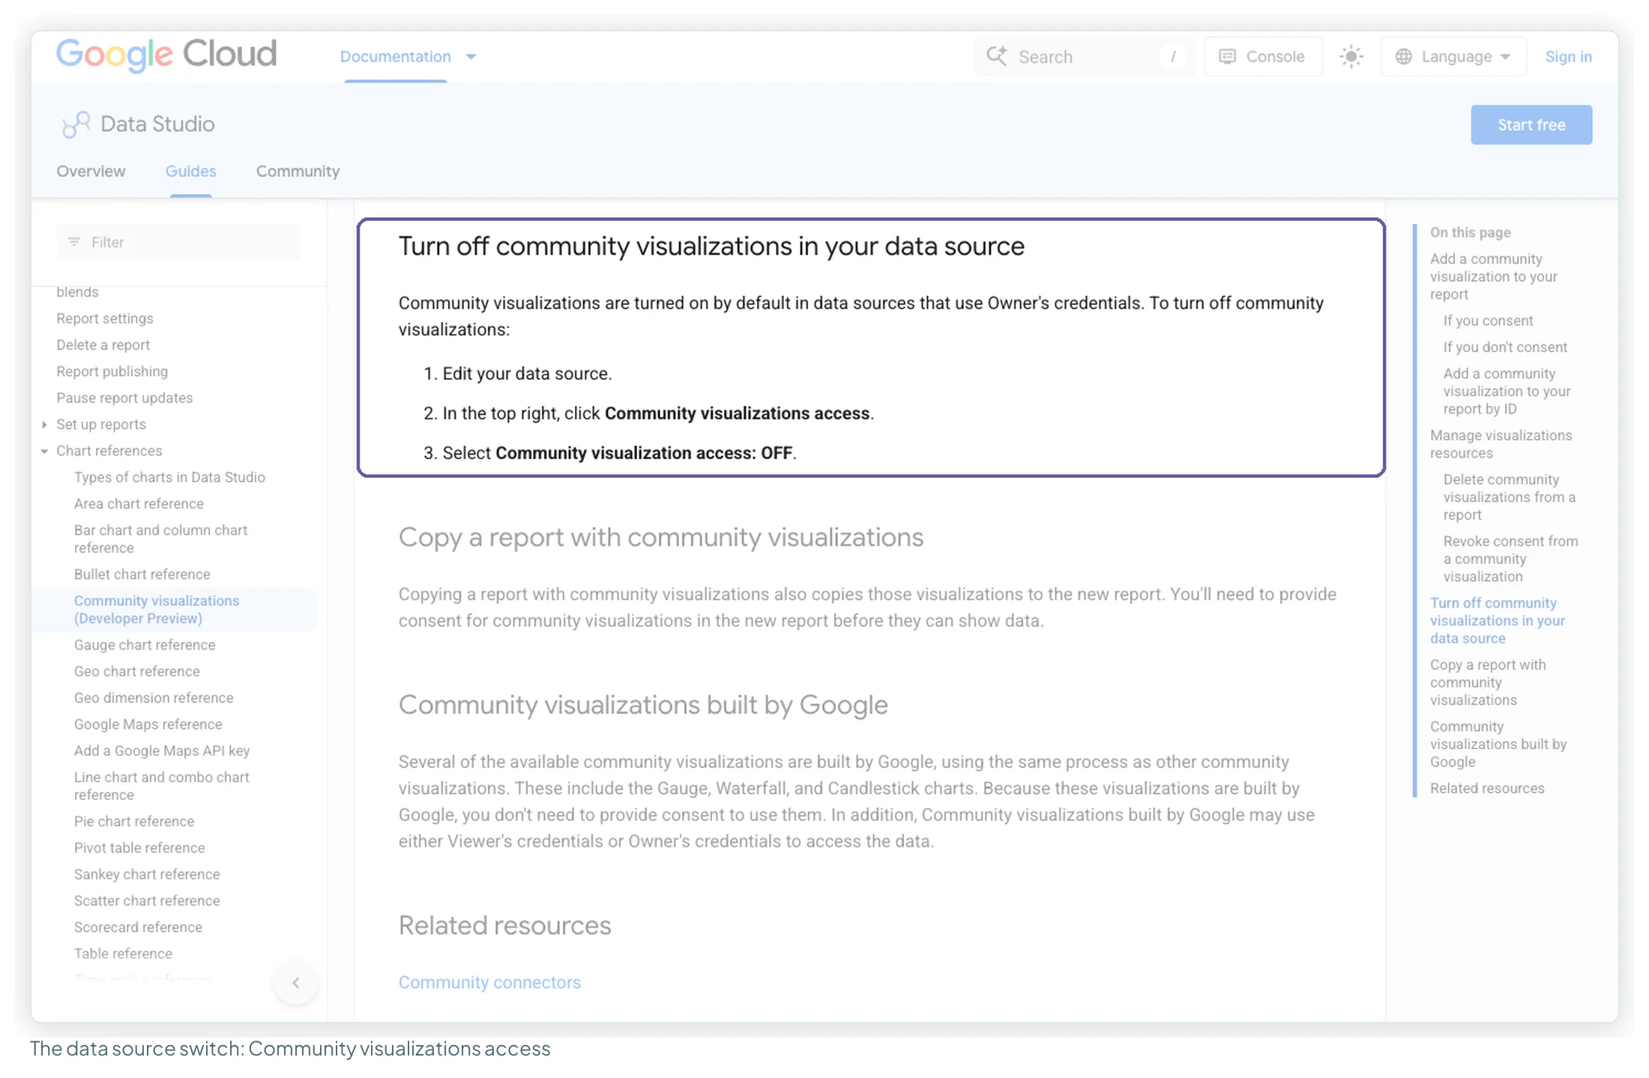Open Pie chart reference
Viewport: 1649px width, 1078px height.
134,822
